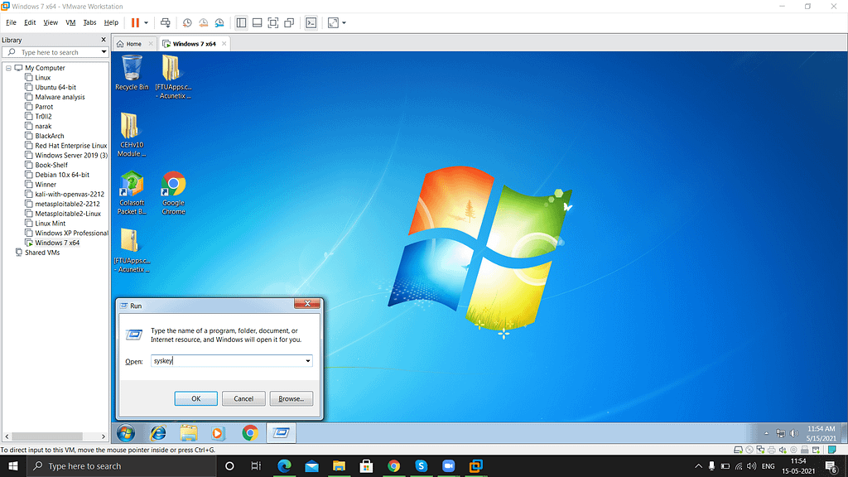Open the Edit menu

[x=30, y=22]
